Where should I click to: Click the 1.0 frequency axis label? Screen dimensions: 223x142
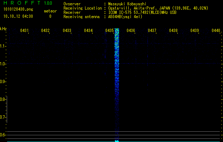pos(3,64)
